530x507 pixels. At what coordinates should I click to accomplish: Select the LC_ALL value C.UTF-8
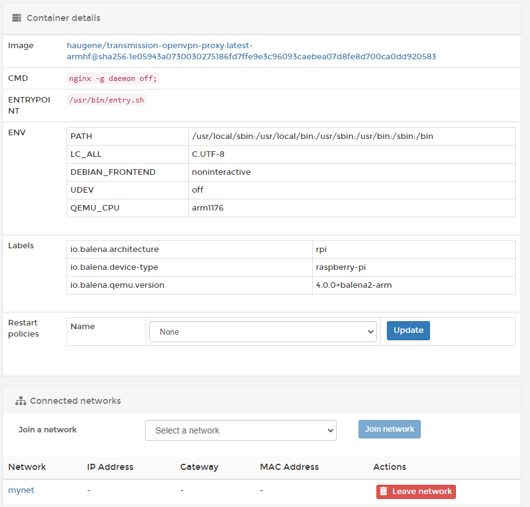coord(207,154)
